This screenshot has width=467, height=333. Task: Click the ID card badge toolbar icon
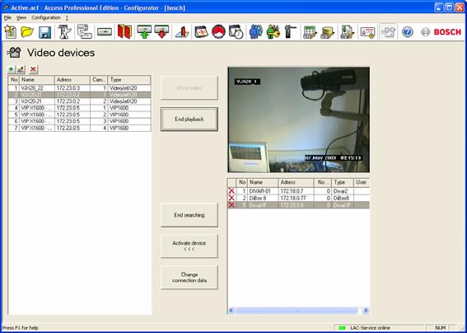point(367,31)
